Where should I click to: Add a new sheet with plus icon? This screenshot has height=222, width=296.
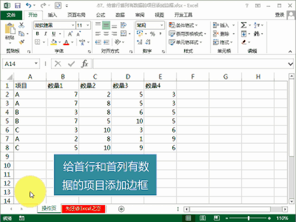[x=121, y=209]
